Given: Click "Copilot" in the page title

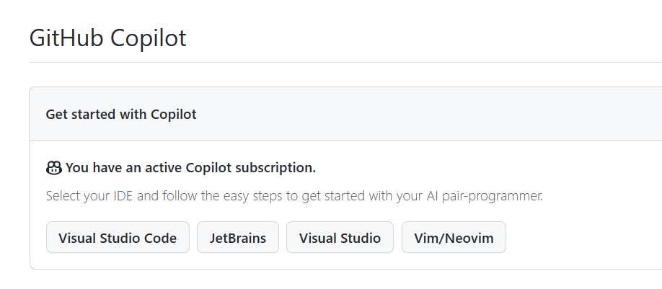Looking at the screenshot, I should [148, 37].
